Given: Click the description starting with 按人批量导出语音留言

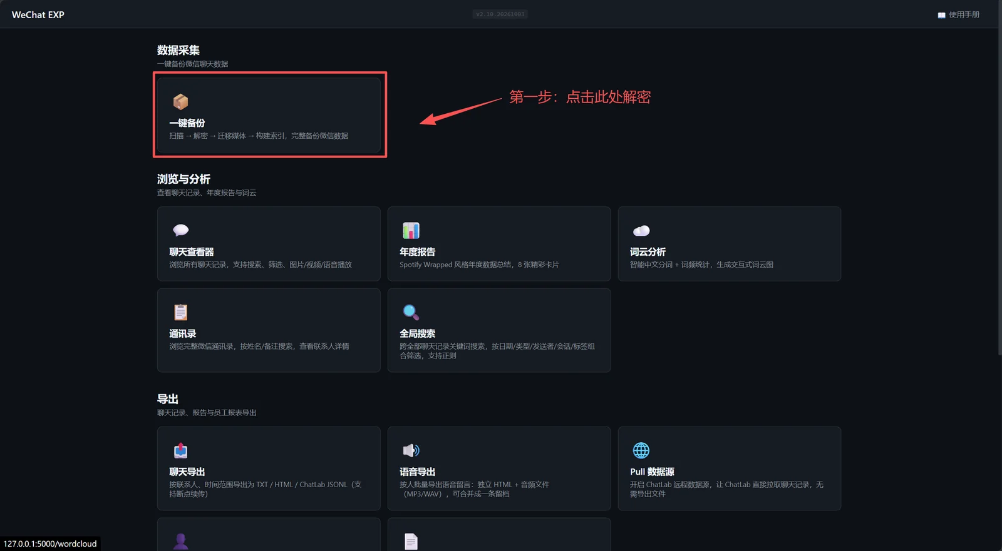Looking at the screenshot, I should [x=474, y=489].
